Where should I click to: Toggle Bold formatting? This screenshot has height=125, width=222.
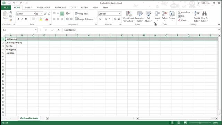point(18,19)
